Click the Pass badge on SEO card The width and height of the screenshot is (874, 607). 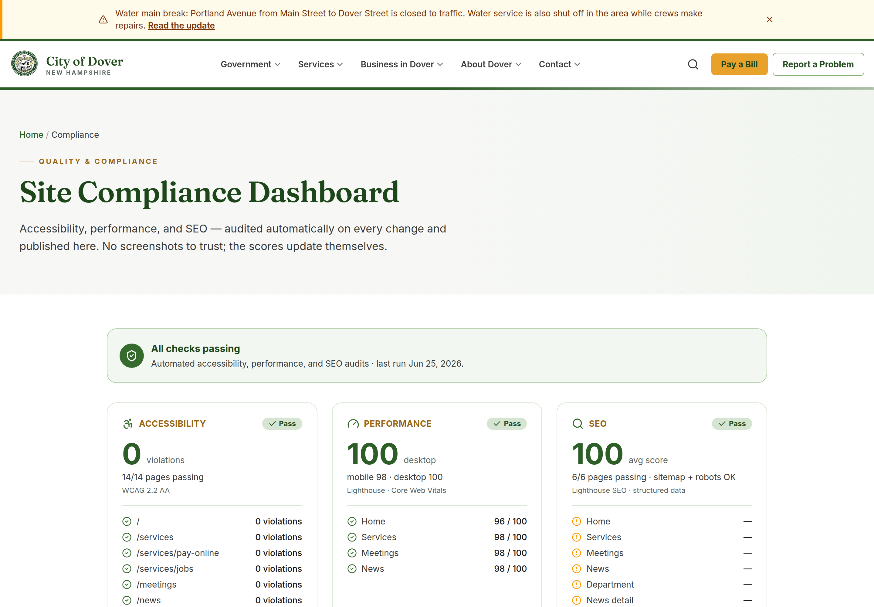(732, 424)
